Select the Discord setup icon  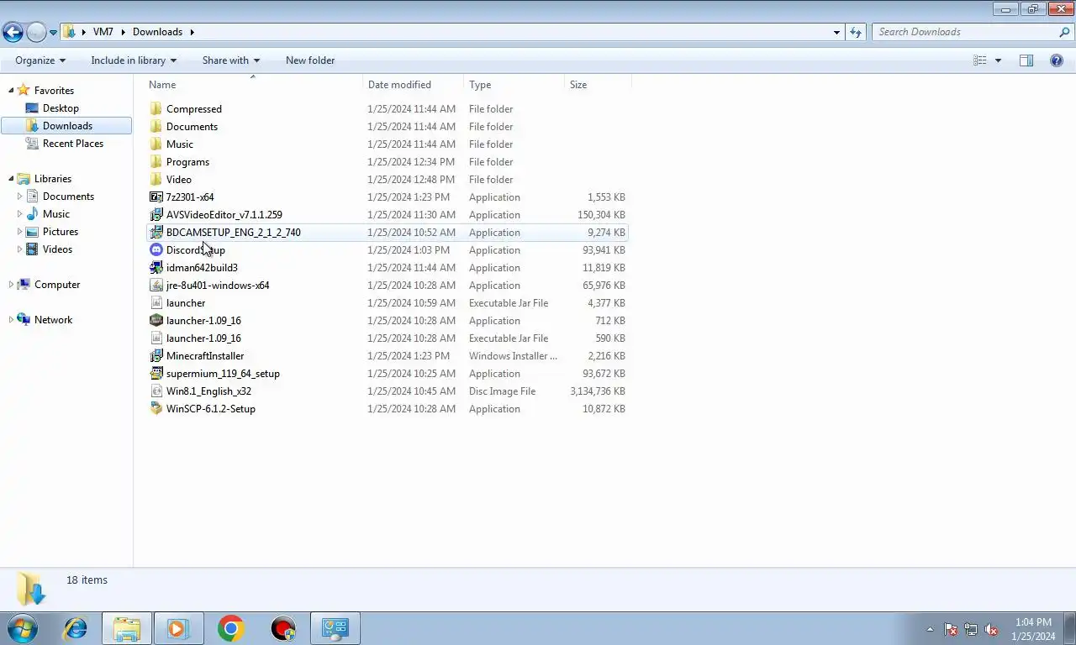pos(156,250)
